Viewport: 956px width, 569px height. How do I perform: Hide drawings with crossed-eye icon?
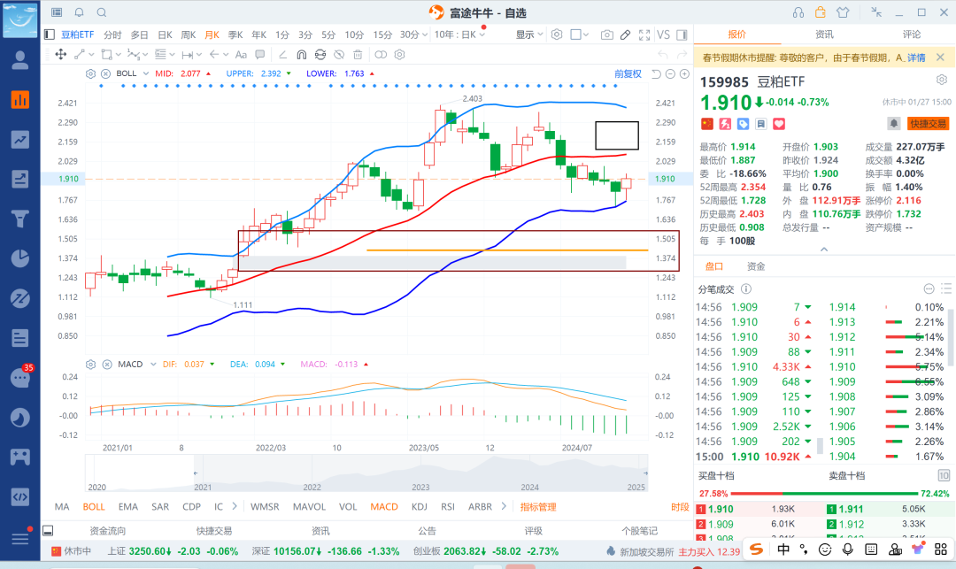(339, 55)
